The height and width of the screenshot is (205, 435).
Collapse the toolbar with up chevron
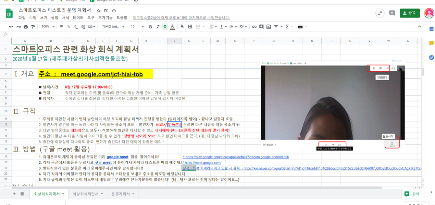pyautogui.click(x=420, y=27)
